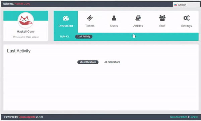Screen dimensions: 201x121
Task: Select the Last Activity sub-tab
Action: [84, 37]
